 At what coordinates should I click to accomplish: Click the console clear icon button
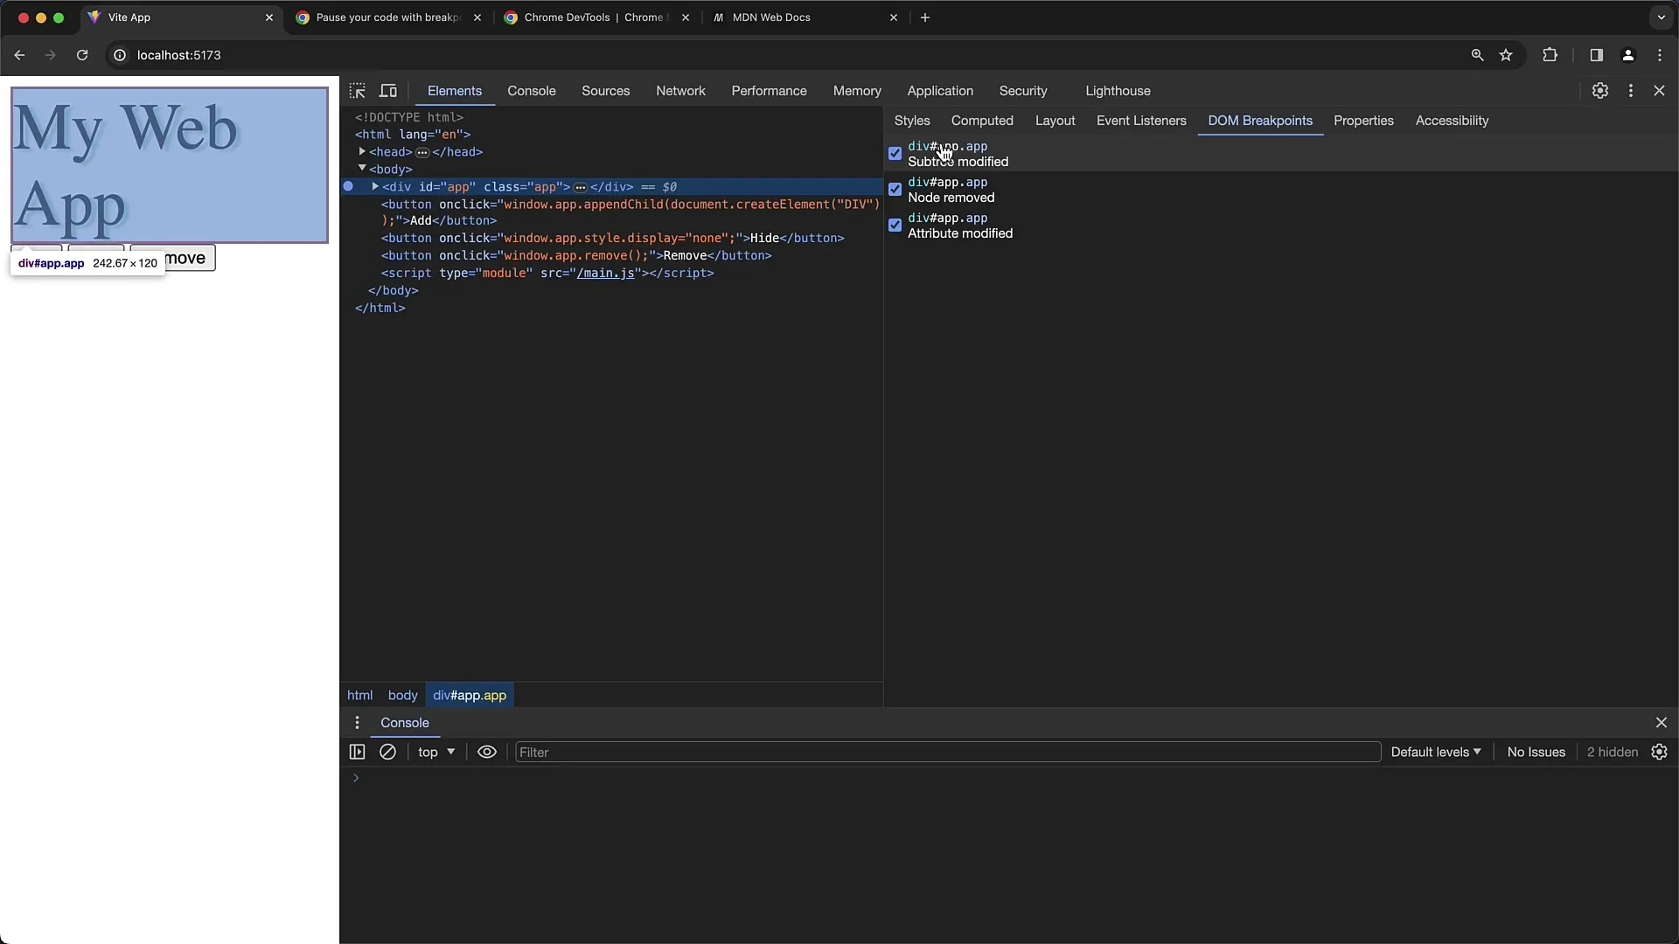pyautogui.click(x=387, y=752)
